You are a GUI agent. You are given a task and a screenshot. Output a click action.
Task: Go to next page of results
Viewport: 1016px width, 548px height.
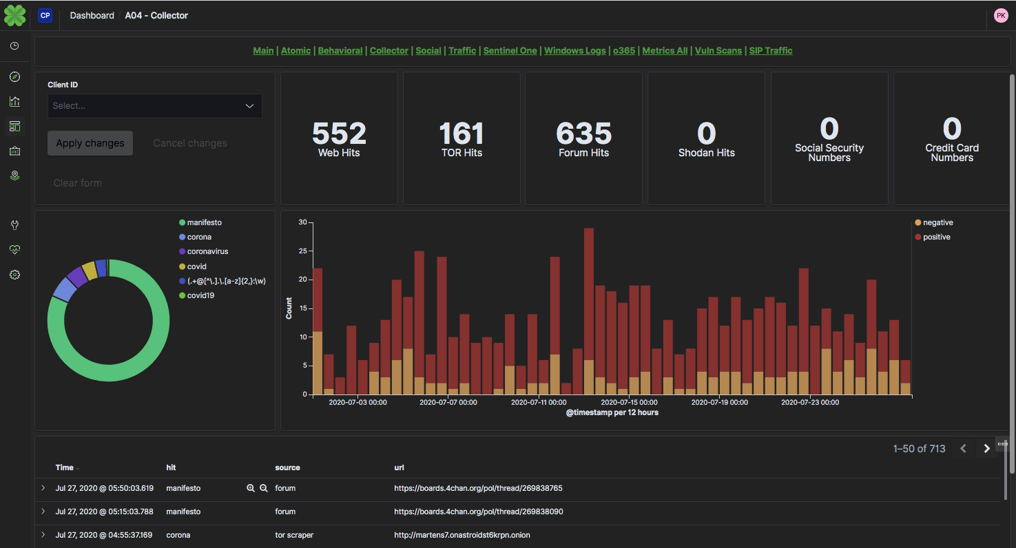coord(986,449)
